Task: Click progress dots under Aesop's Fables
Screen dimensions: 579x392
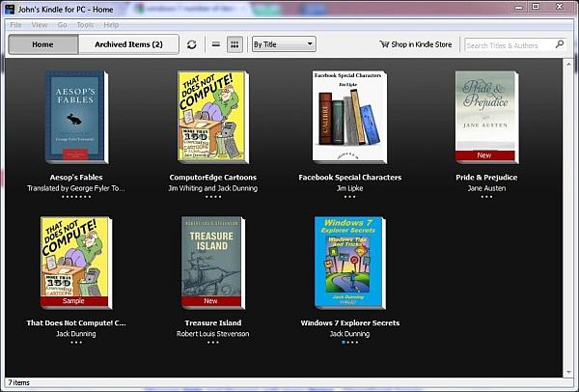Action: 76,197
